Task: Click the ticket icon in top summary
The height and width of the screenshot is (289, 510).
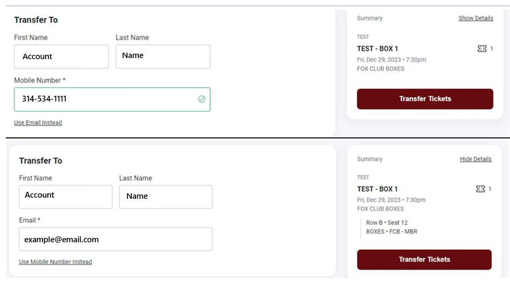Action: click(x=482, y=49)
